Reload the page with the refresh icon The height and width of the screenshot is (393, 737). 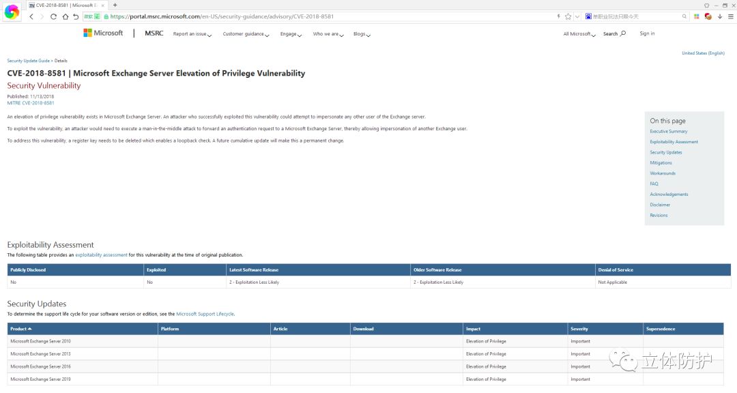(x=54, y=16)
